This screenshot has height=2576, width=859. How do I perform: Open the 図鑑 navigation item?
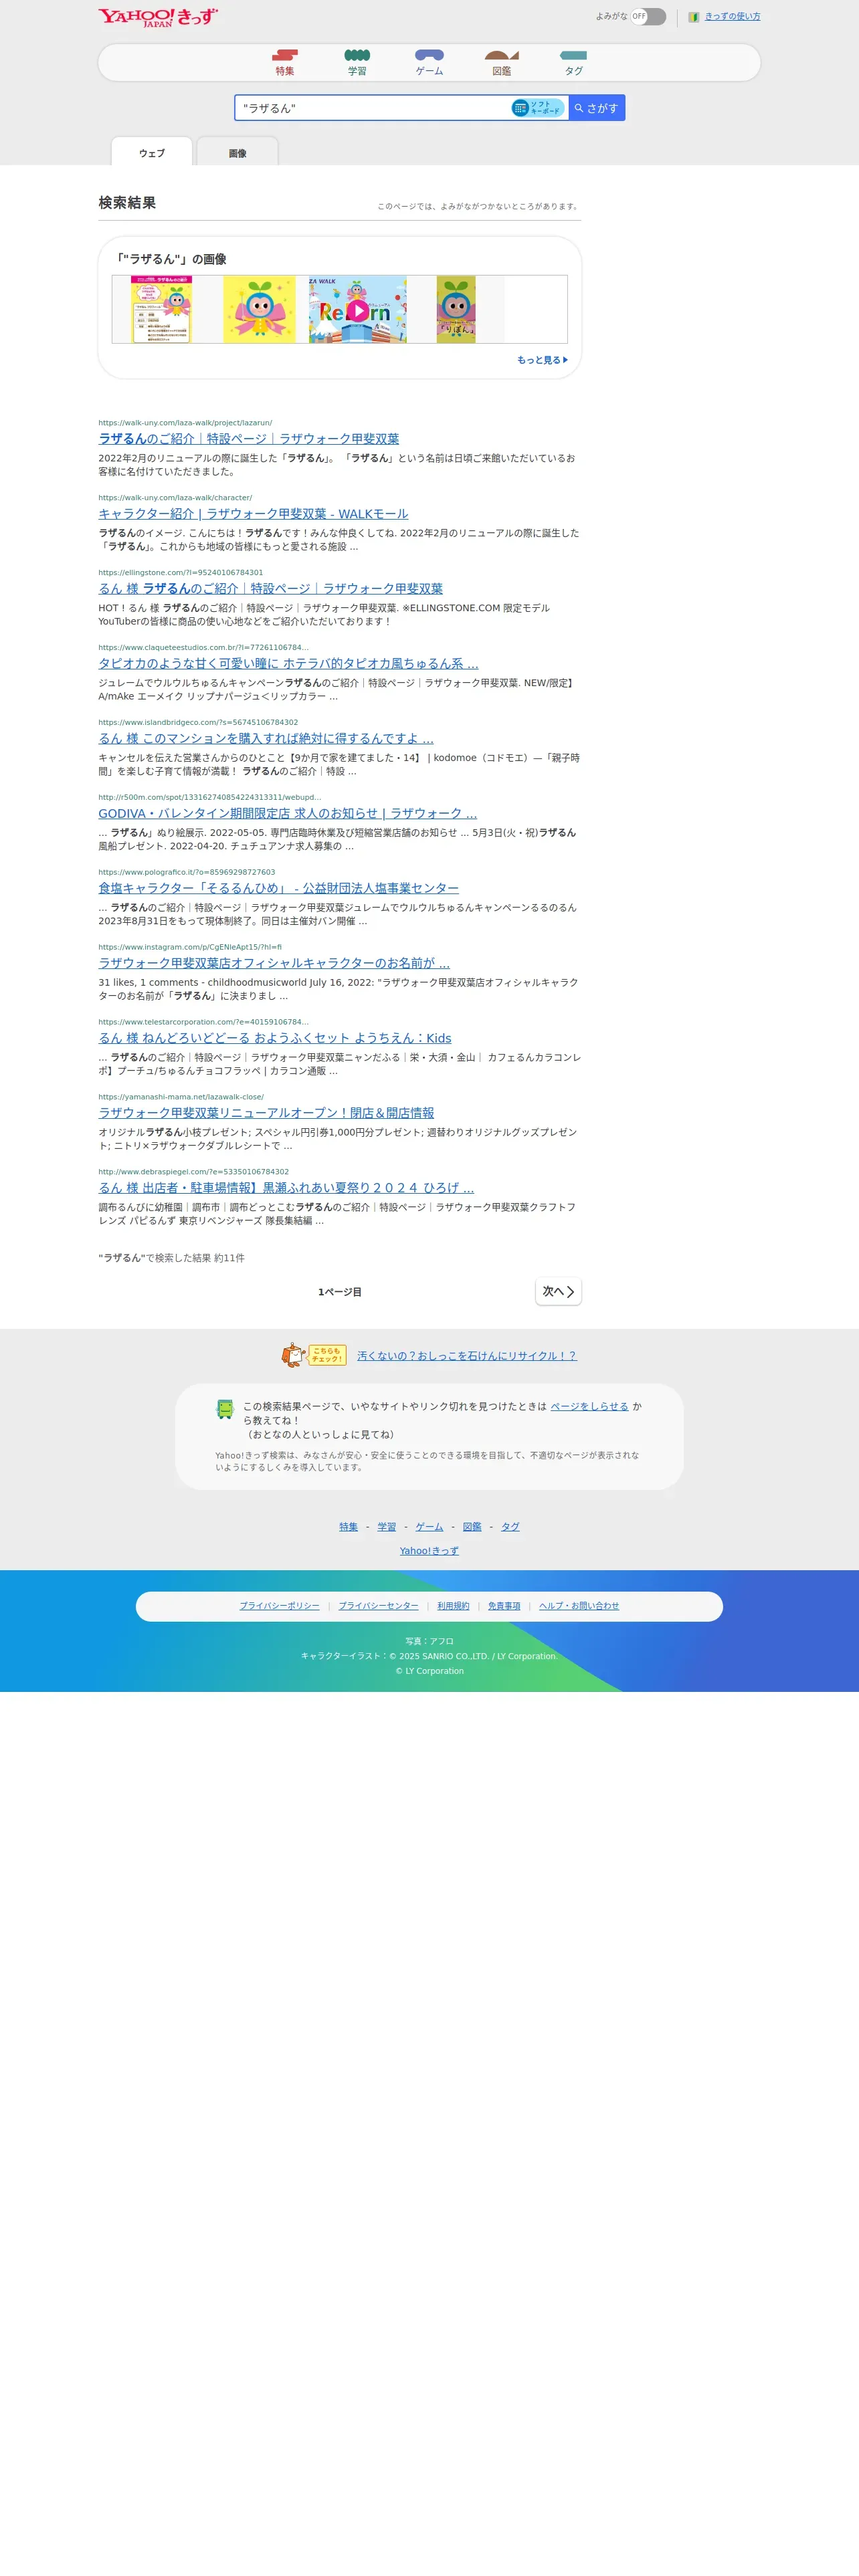point(502,63)
